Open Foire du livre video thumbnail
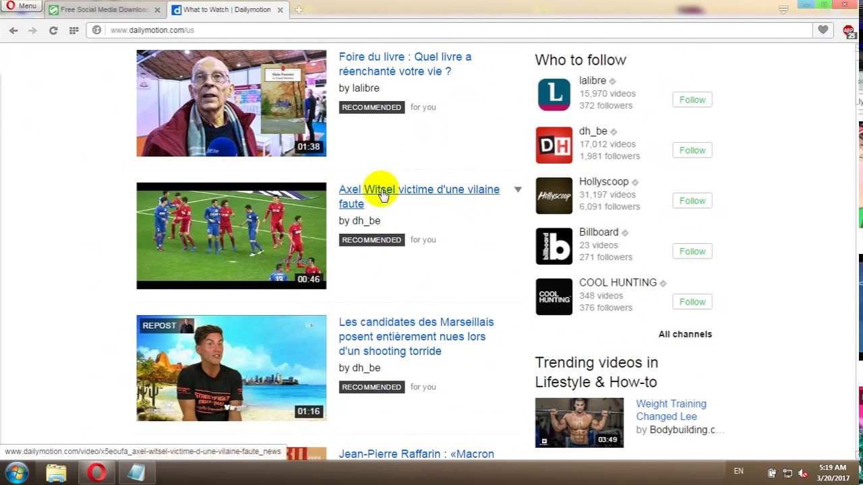Image resolution: width=863 pixels, height=485 pixels. point(231,103)
